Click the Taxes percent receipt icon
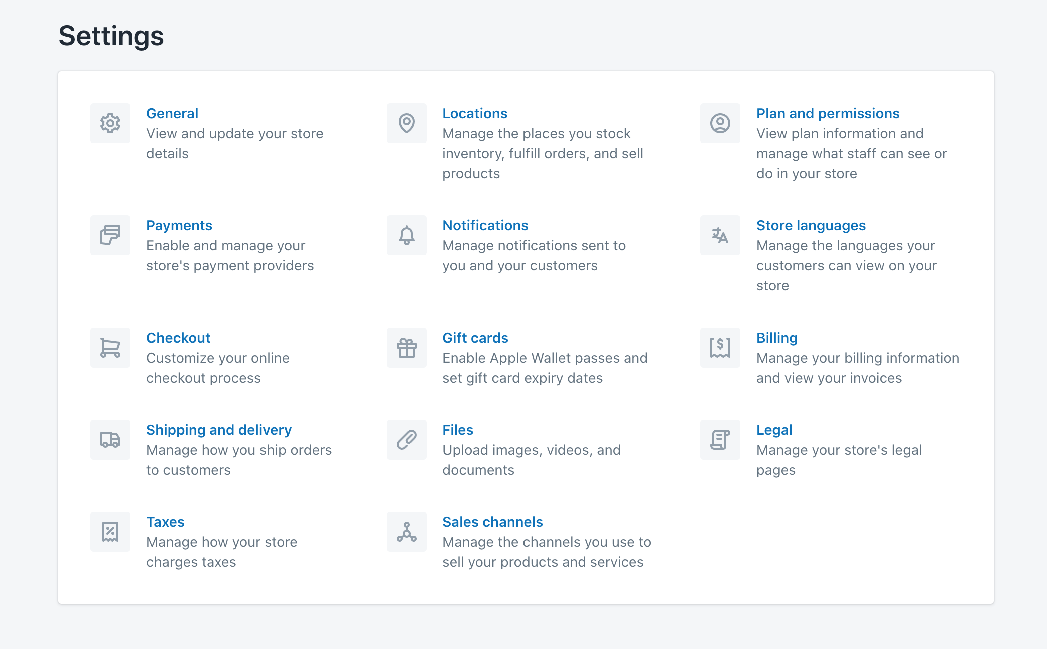The width and height of the screenshot is (1047, 649). (x=110, y=532)
